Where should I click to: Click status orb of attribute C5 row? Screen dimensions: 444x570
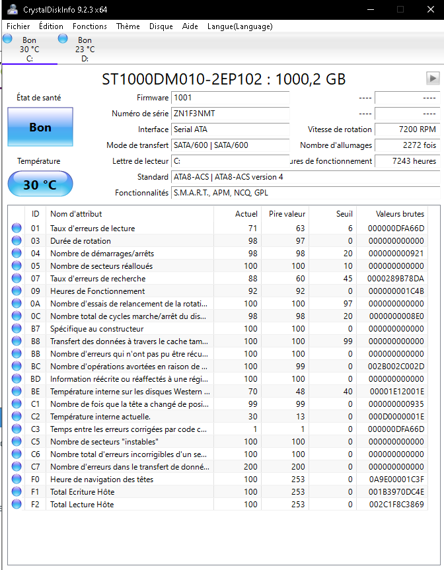click(x=17, y=441)
